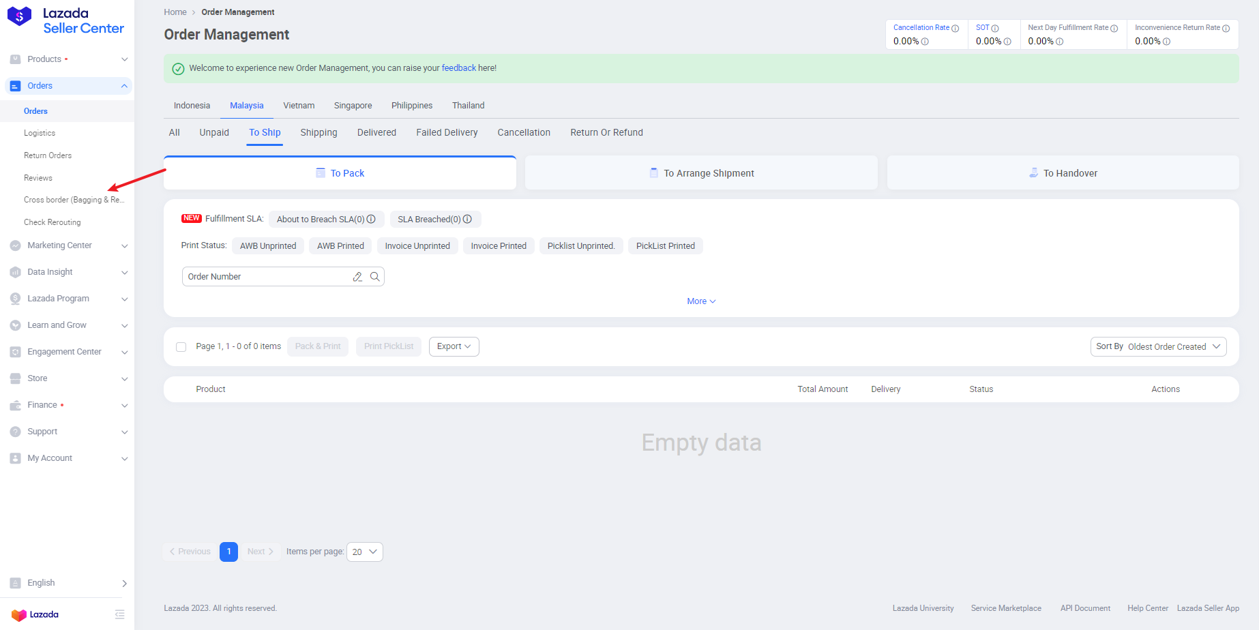Expand the Marketing Center chevron

124,245
